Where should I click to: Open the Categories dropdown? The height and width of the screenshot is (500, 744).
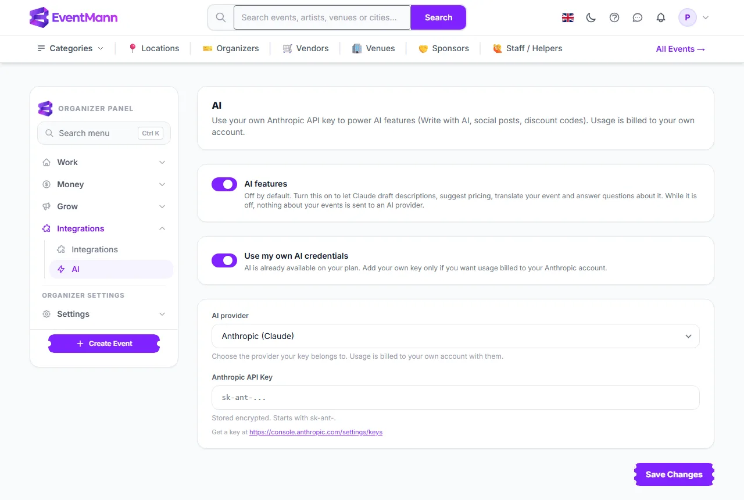pos(70,48)
